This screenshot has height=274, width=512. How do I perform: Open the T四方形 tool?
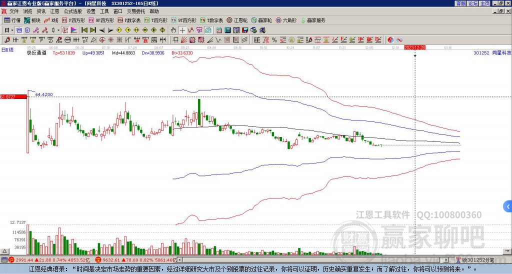click(156, 20)
